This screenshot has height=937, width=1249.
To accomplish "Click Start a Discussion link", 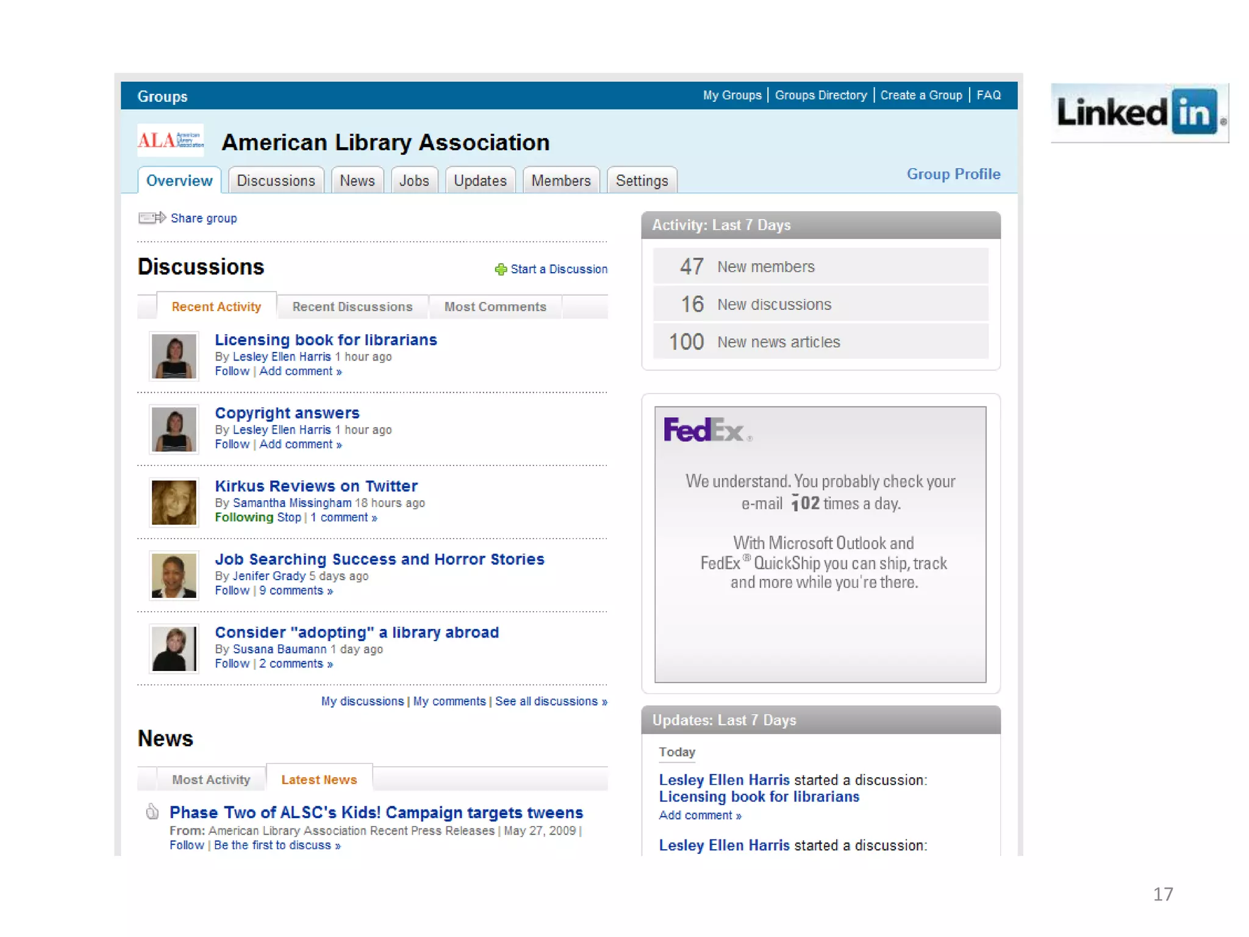I will coord(559,269).
